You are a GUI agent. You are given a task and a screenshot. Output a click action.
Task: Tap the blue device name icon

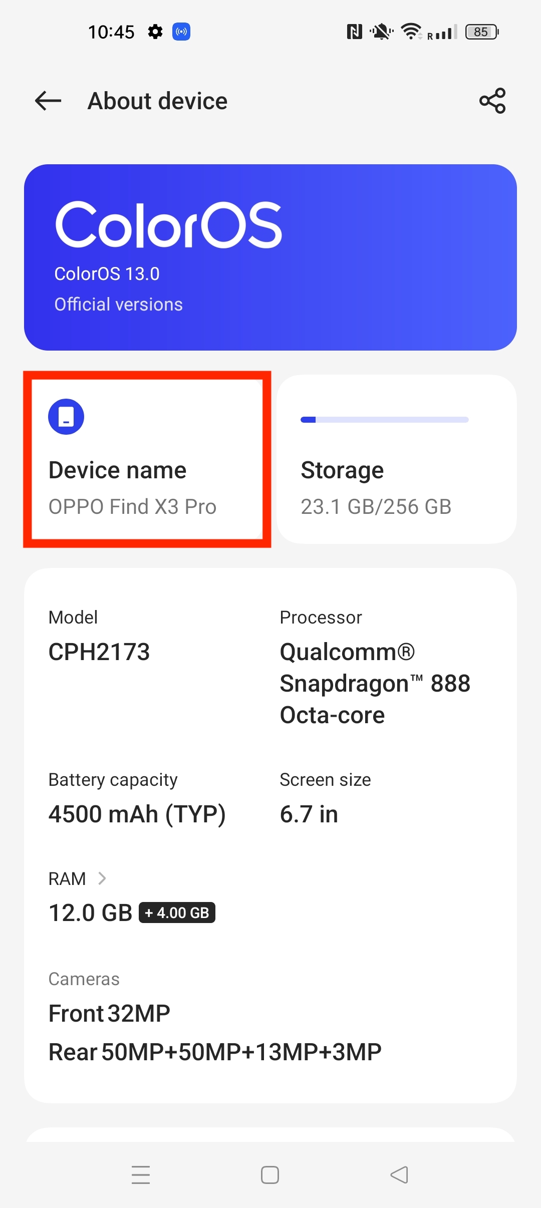point(66,417)
